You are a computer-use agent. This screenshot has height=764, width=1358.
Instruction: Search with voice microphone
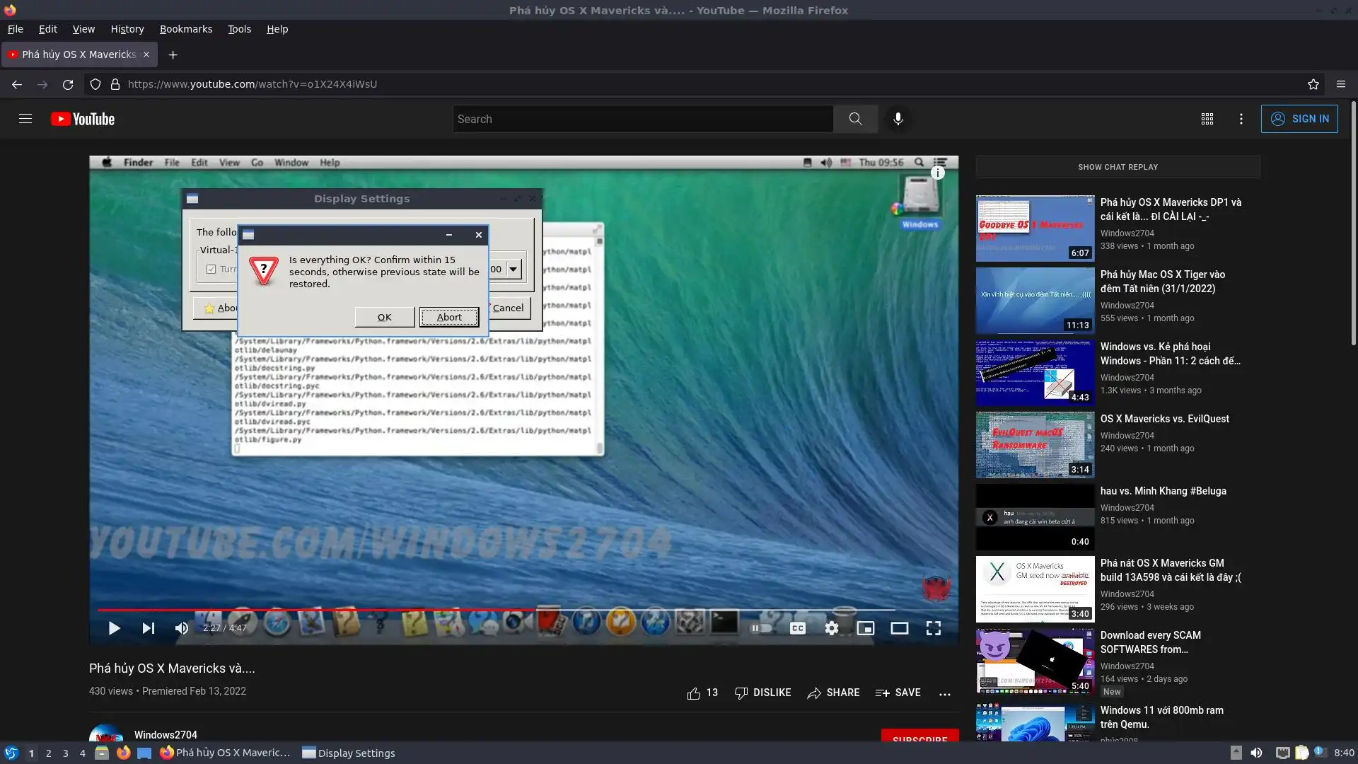point(898,119)
